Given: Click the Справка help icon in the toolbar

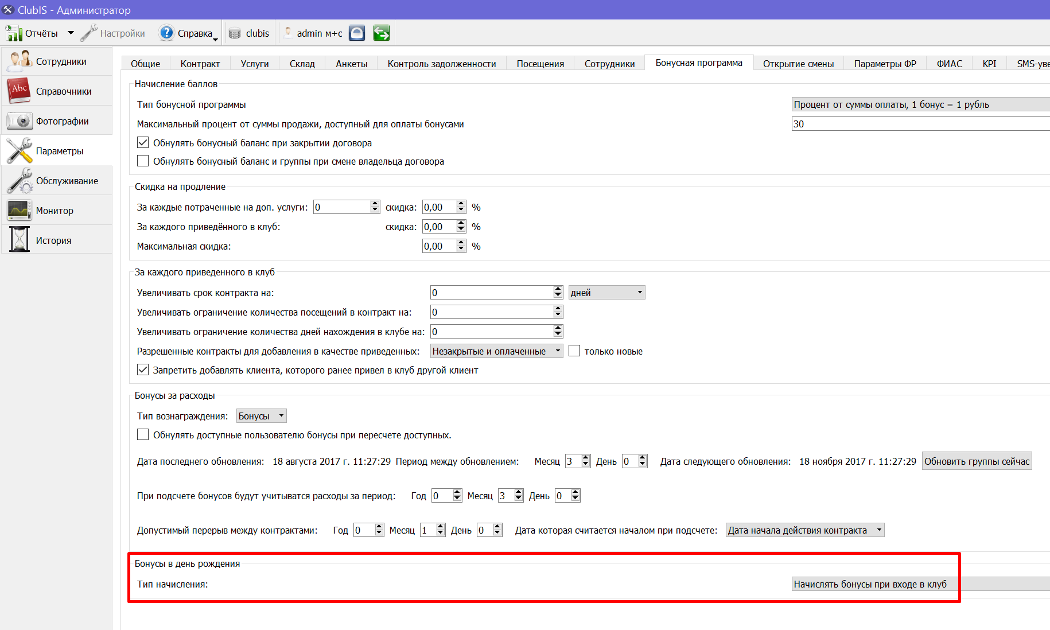Looking at the screenshot, I should [x=166, y=33].
